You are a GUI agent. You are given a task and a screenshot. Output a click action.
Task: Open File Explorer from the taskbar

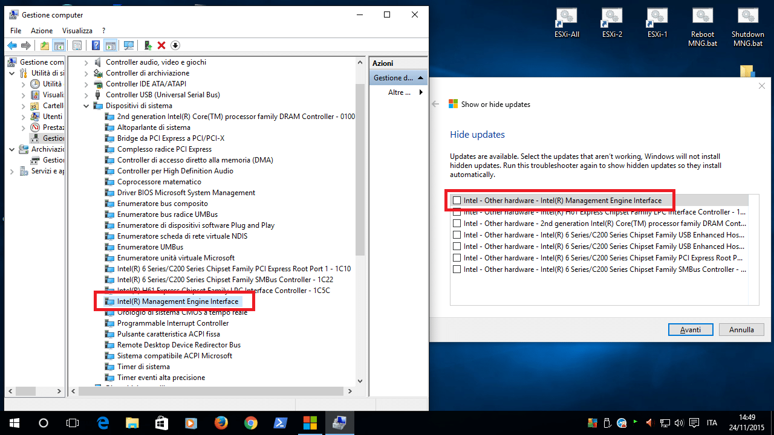coord(132,422)
